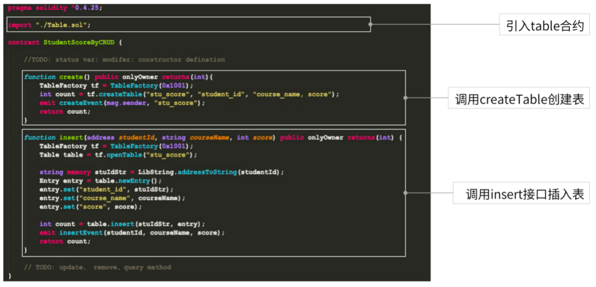This screenshot has height=287, width=596.
Task: Click the function insert signature line
Action: (x=213, y=137)
